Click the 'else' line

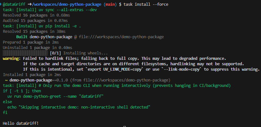point(7,102)
